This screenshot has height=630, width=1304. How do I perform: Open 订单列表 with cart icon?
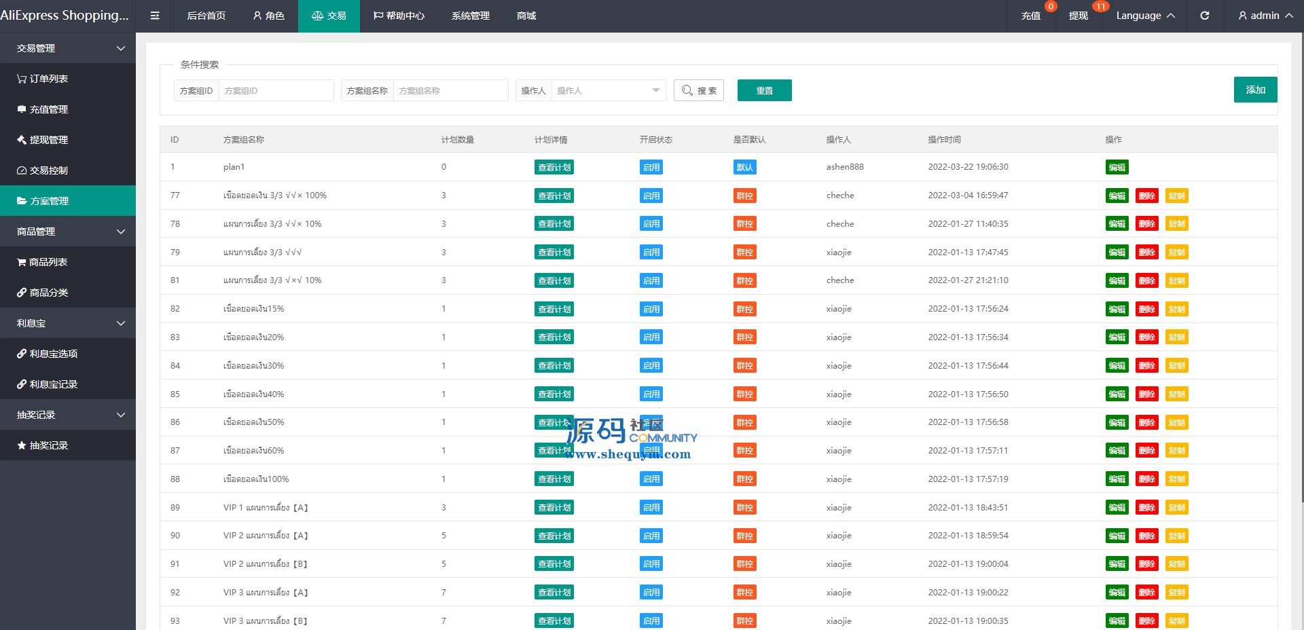tap(68, 79)
